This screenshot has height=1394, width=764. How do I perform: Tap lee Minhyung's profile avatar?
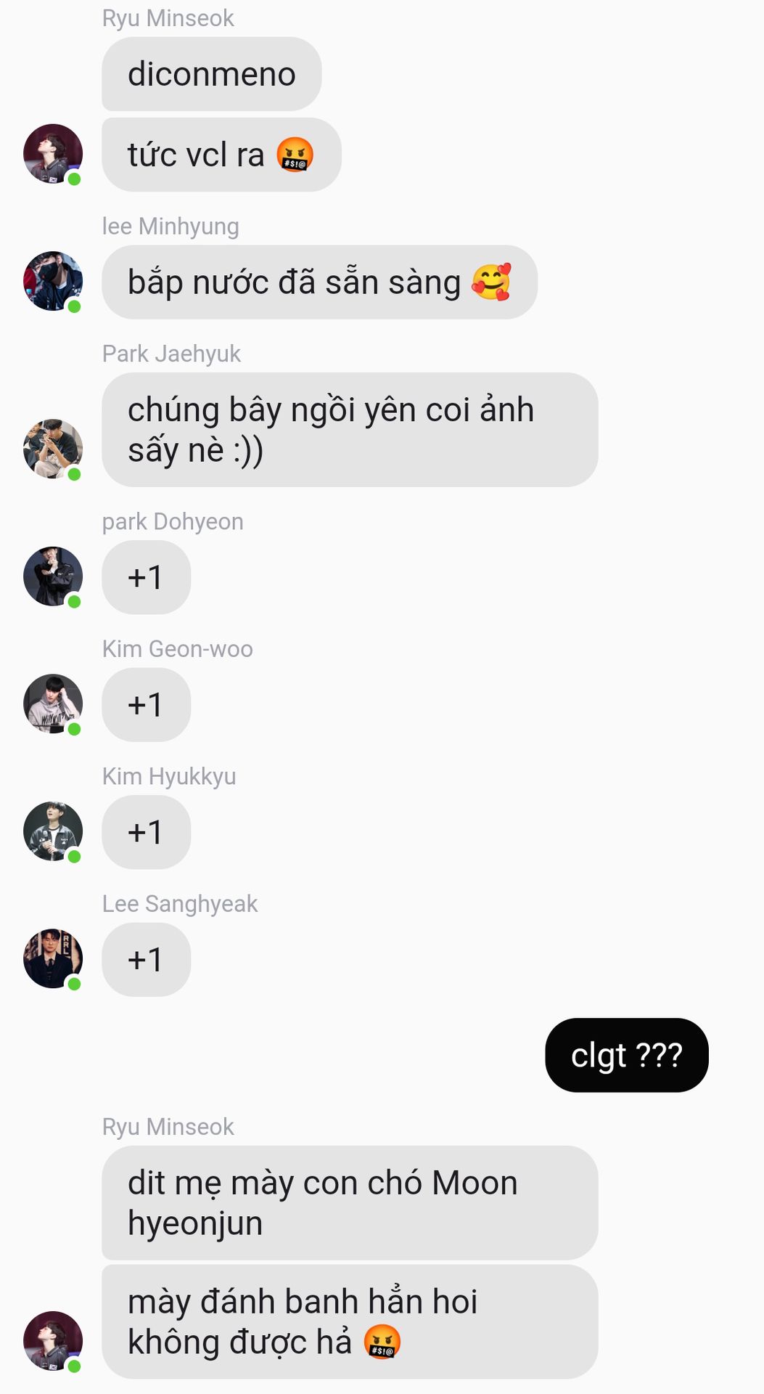click(x=53, y=281)
